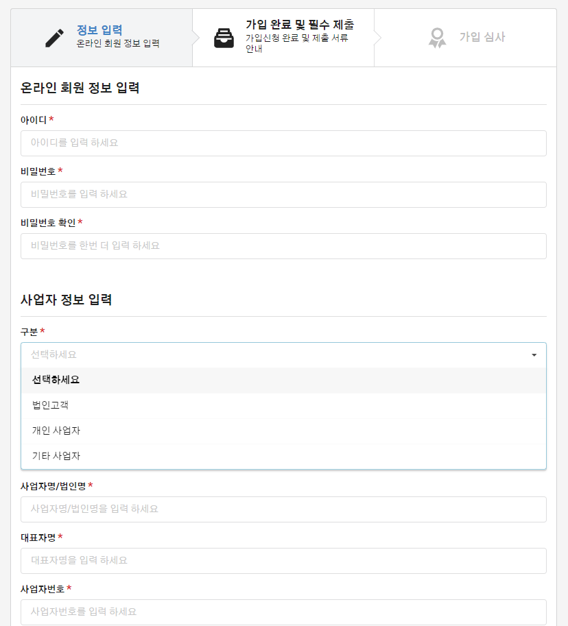The width and height of the screenshot is (568, 626).
Task: Click the 가입신청 완료 및 제출 서류 안내 text
Action: point(297,43)
